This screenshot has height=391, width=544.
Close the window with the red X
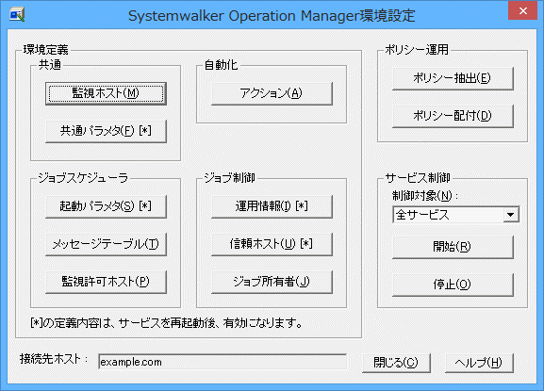[x=523, y=11]
